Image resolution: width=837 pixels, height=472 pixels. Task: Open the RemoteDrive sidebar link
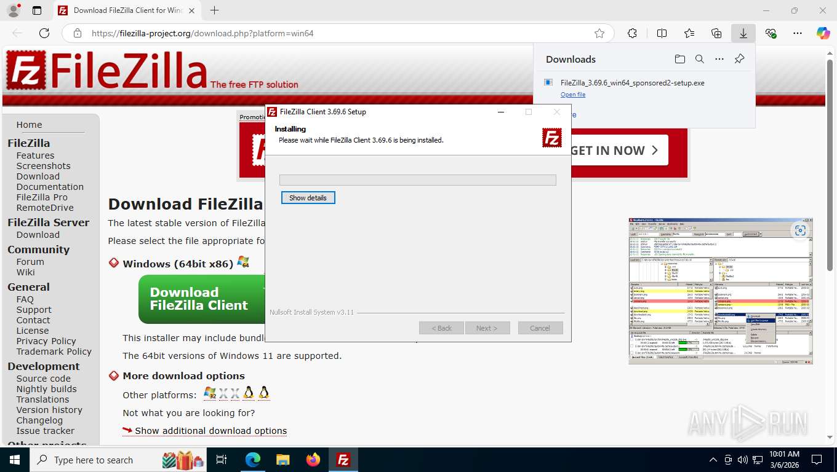45,208
